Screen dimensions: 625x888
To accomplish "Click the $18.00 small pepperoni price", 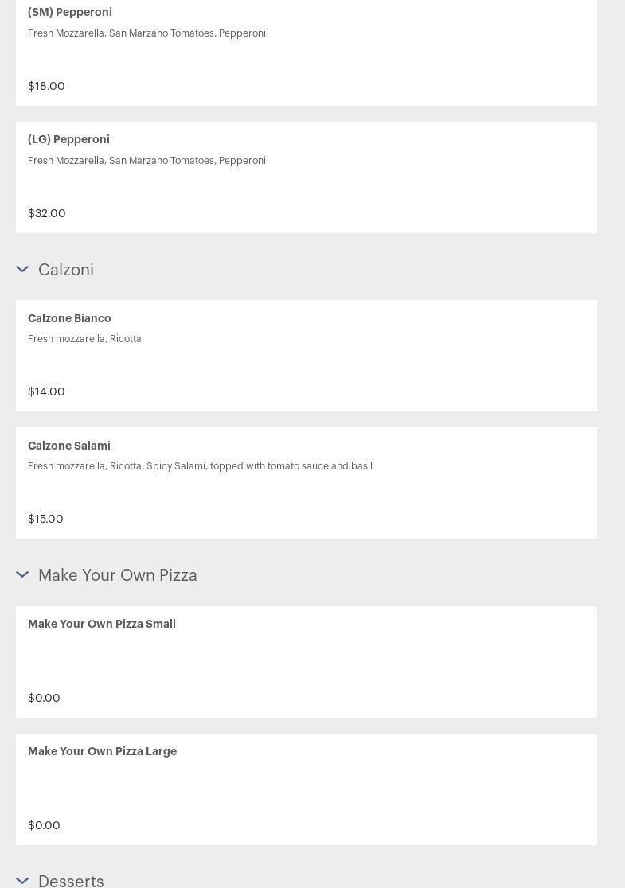I will coord(46,86).
